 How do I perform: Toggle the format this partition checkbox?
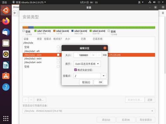pos(75,70)
